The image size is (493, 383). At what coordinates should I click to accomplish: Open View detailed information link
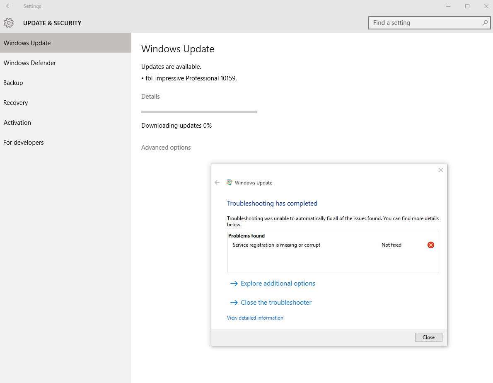pos(255,318)
